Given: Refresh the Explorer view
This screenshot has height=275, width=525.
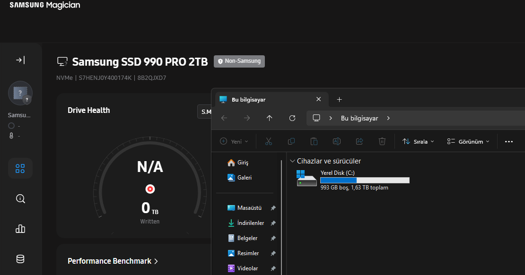Looking at the screenshot, I should coord(292,118).
